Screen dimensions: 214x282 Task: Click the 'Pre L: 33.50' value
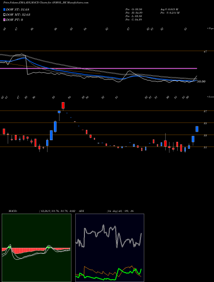tap(134, 16)
